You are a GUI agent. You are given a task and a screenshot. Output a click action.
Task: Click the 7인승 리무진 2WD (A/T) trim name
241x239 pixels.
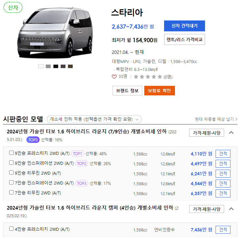click(x=38, y=193)
